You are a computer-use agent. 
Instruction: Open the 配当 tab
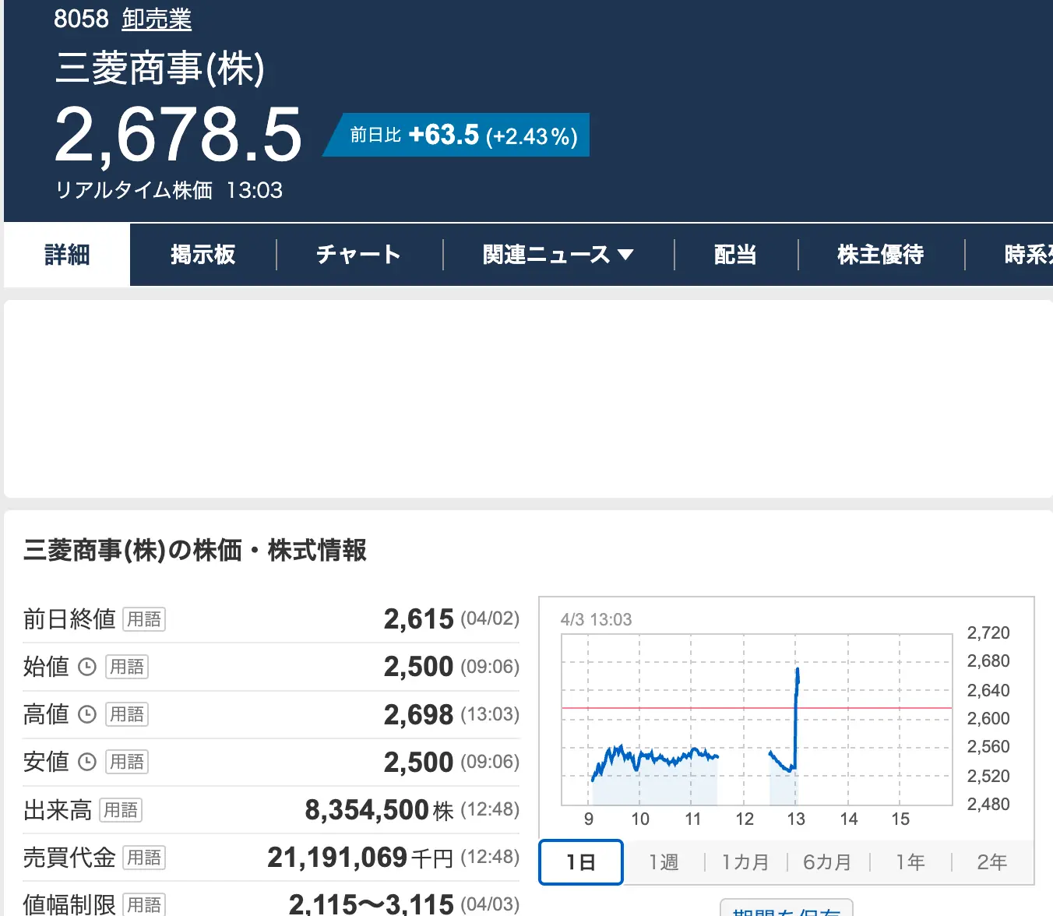(x=736, y=255)
